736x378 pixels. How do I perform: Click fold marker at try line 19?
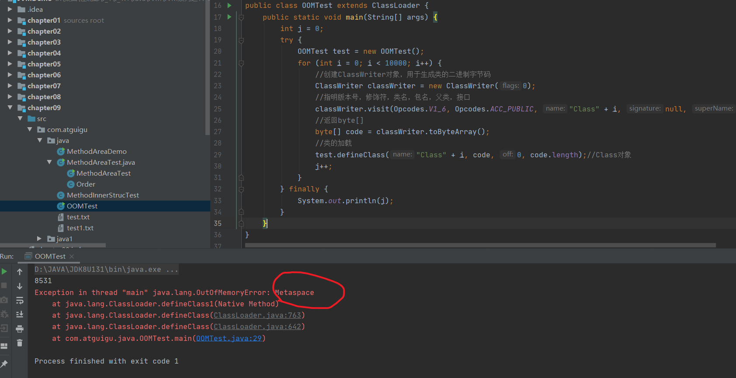click(241, 40)
